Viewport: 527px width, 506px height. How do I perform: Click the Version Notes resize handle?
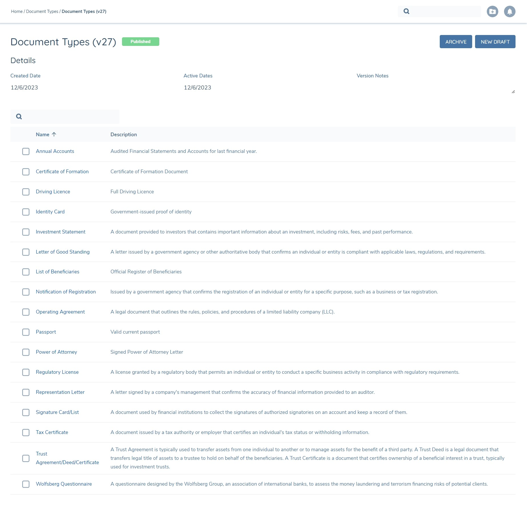click(x=513, y=92)
